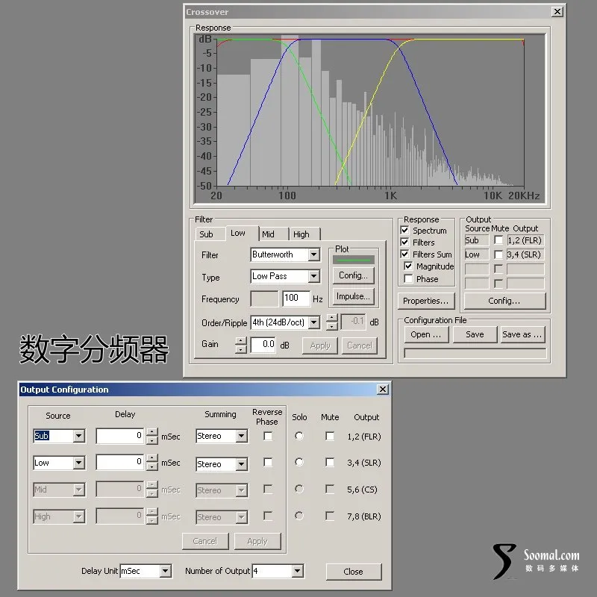Toggle the Spectrum response checkbox
This screenshot has height=597, width=597.
pyautogui.click(x=404, y=231)
